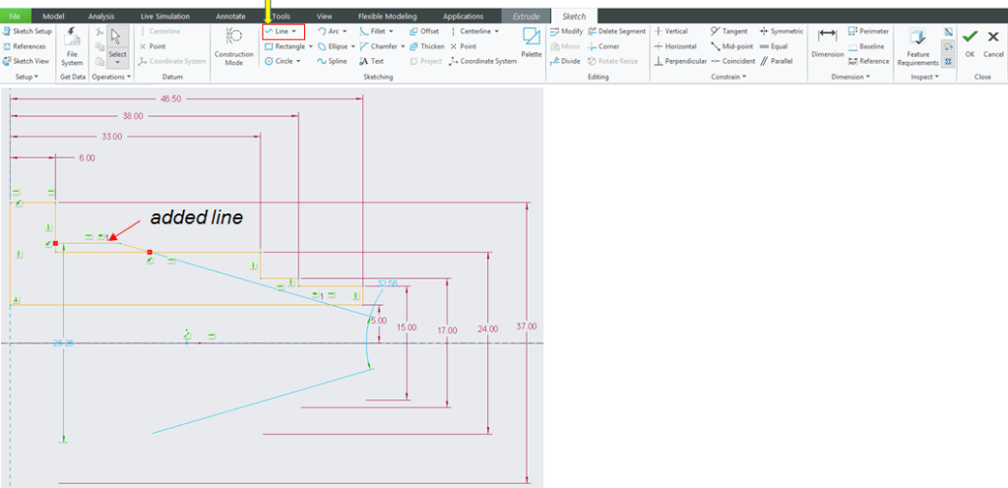Choose the Tangent constraint tool

[x=728, y=31]
